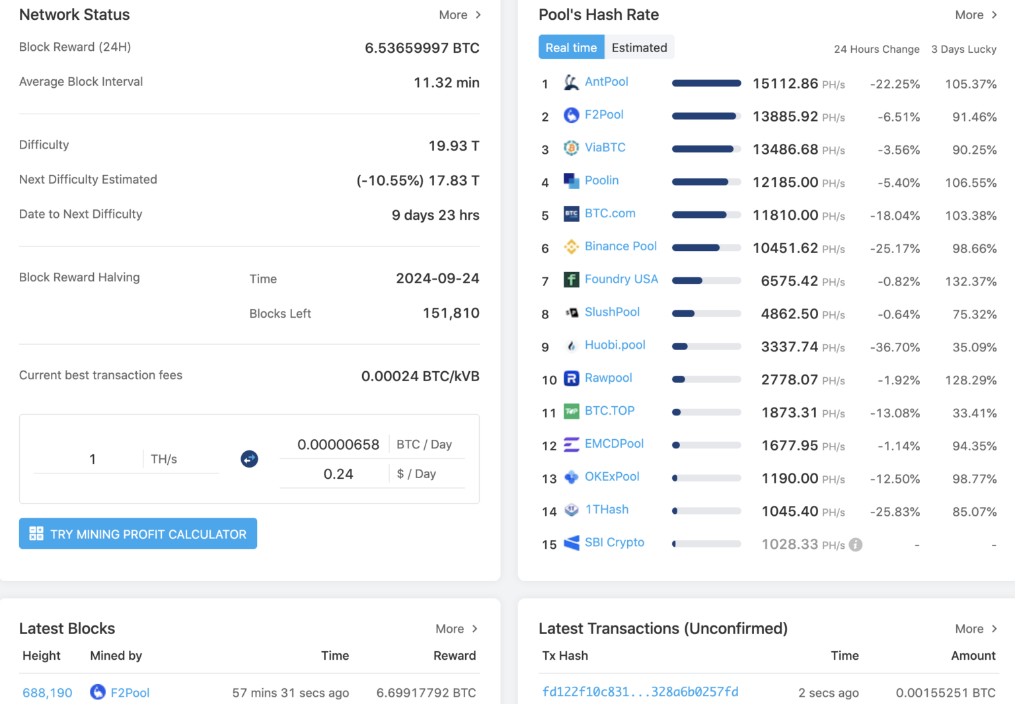The image size is (1015, 704).
Task: Open More for Pool's Hash Rate
Action: [x=976, y=15]
